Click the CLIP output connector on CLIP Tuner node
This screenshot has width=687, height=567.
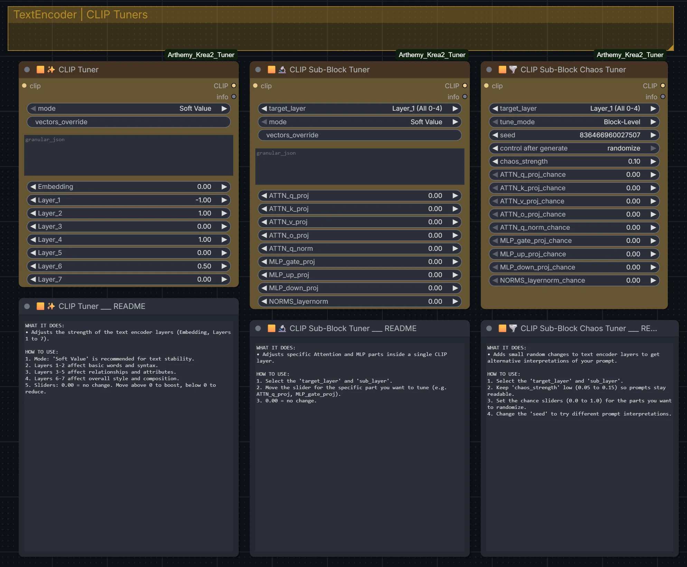[234, 85]
